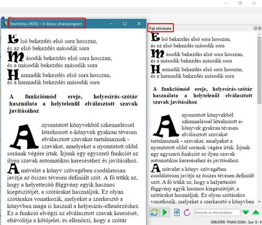Find previous match with green up arrow

[x=256, y=212]
